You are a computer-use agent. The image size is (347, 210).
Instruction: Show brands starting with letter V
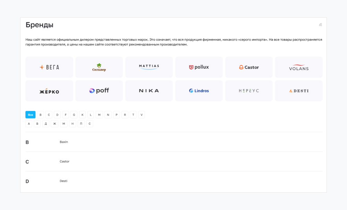pyautogui.click(x=142, y=115)
